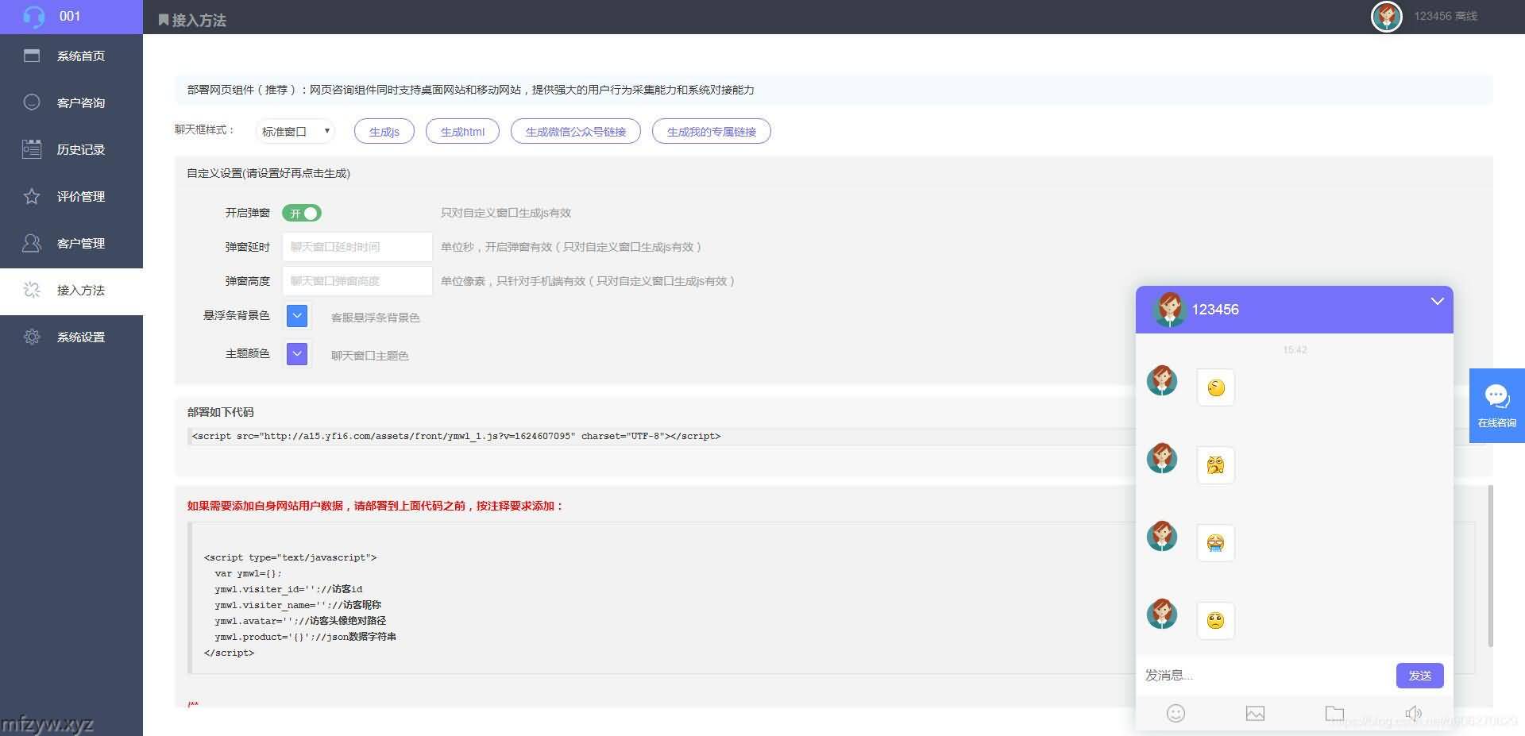Click the agent avatar in chat header
The width and height of the screenshot is (1525, 736).
pyautogui.click(x=1168, y=310)
